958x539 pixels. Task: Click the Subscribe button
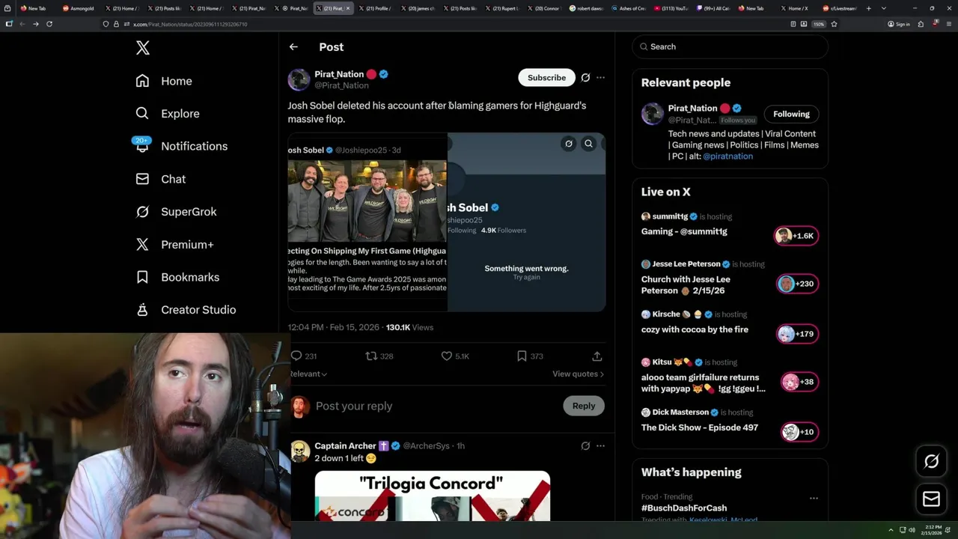(x=546, y=77)
